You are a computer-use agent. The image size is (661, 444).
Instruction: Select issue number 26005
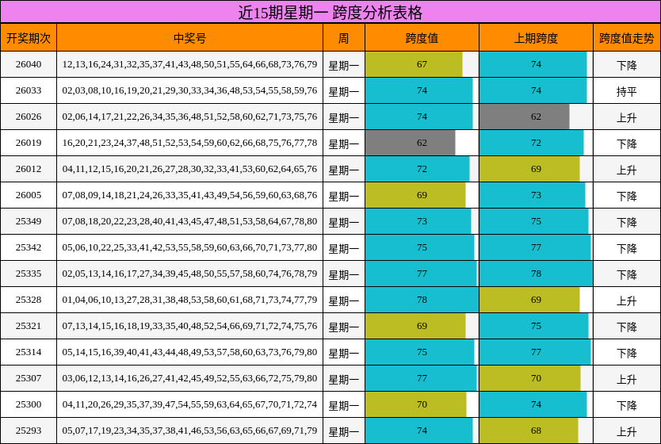[29, 195]
